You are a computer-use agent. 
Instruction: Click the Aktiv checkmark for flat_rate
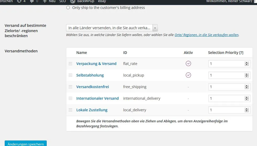(x=188, y=63)
